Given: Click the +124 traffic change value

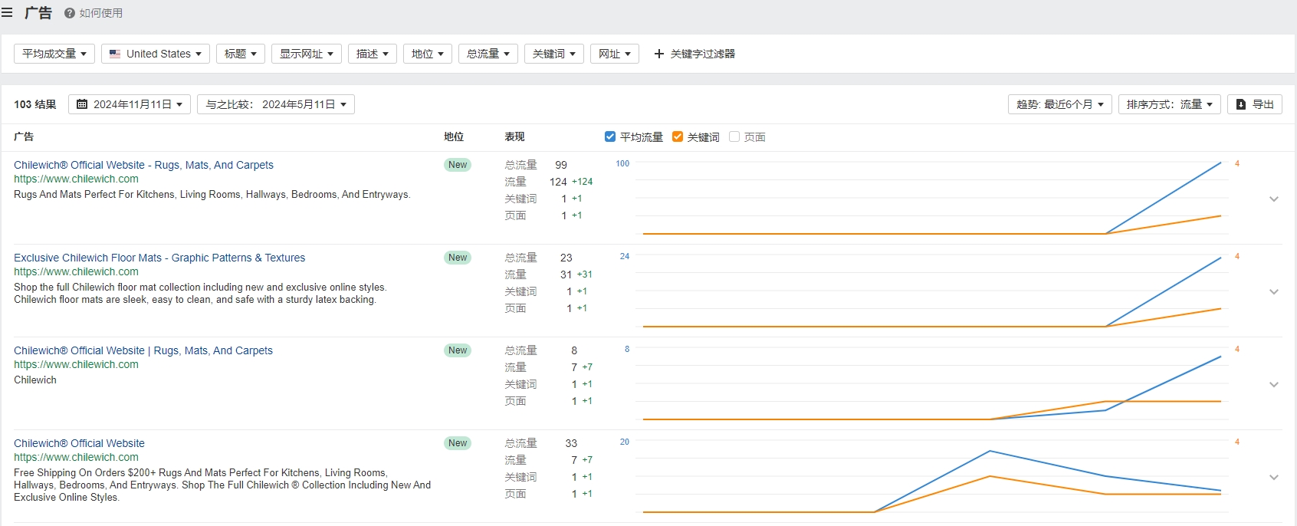Looking at the screenshot, I should click(583, 182).
